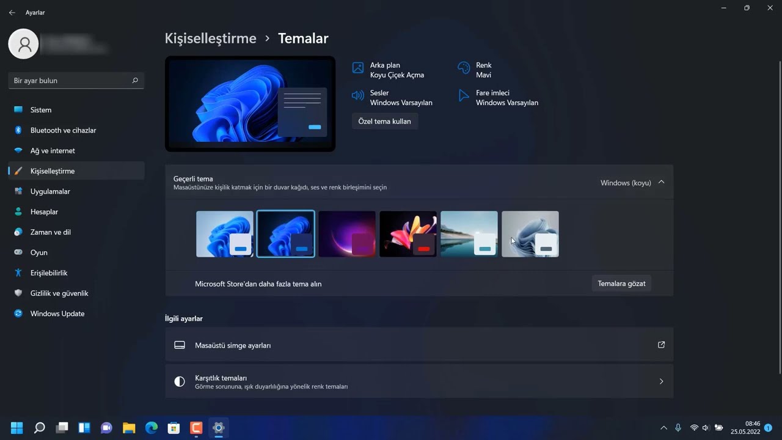Screen dimensions: 782x440
Task: Open Microsoft Store from taskbar
Action: [174, 428]
